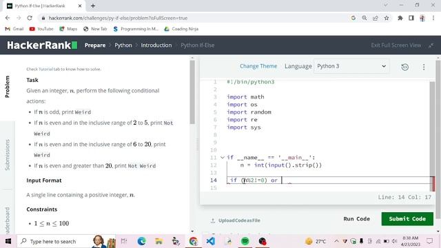This screenshot has height=248, width=441.
Task: Click Change Theme link
Action: [258, 66]
